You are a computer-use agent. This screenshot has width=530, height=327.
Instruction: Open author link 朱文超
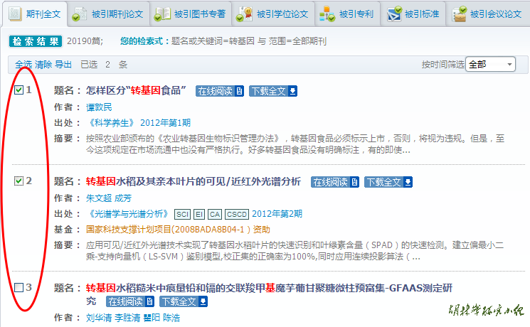pyautogui.click(x=98, y=198)
